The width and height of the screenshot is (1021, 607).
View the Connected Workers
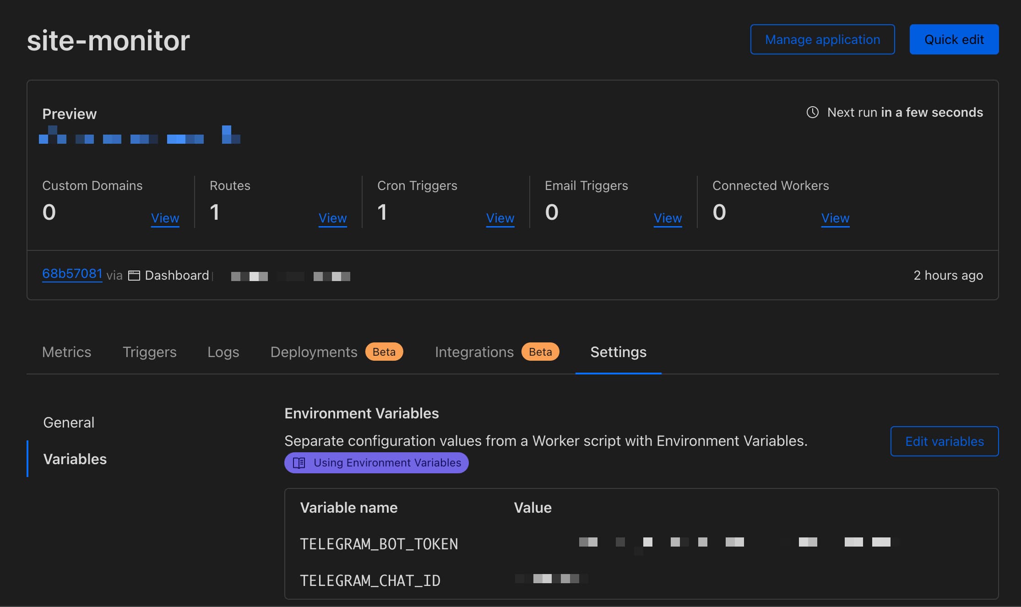pos(835,218)
